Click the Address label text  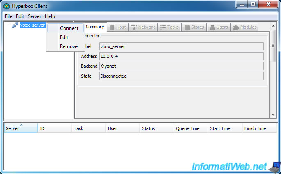click(89, 56)
